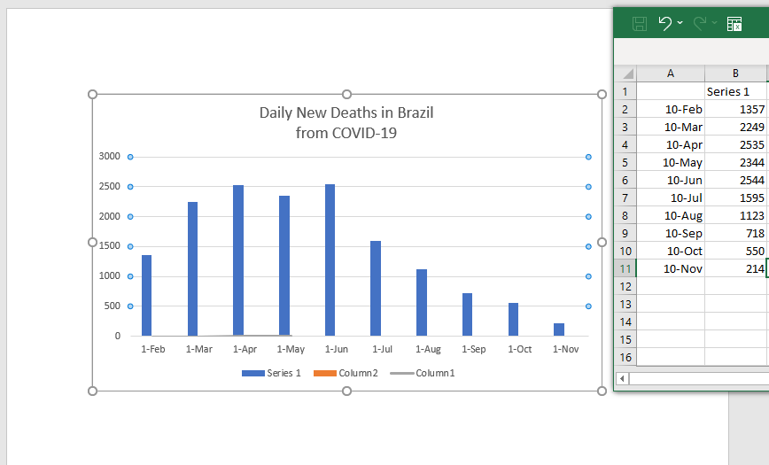769x465 pixels.
Task: Click the Series 1 legend entry
Action: (x=272, y=373)
